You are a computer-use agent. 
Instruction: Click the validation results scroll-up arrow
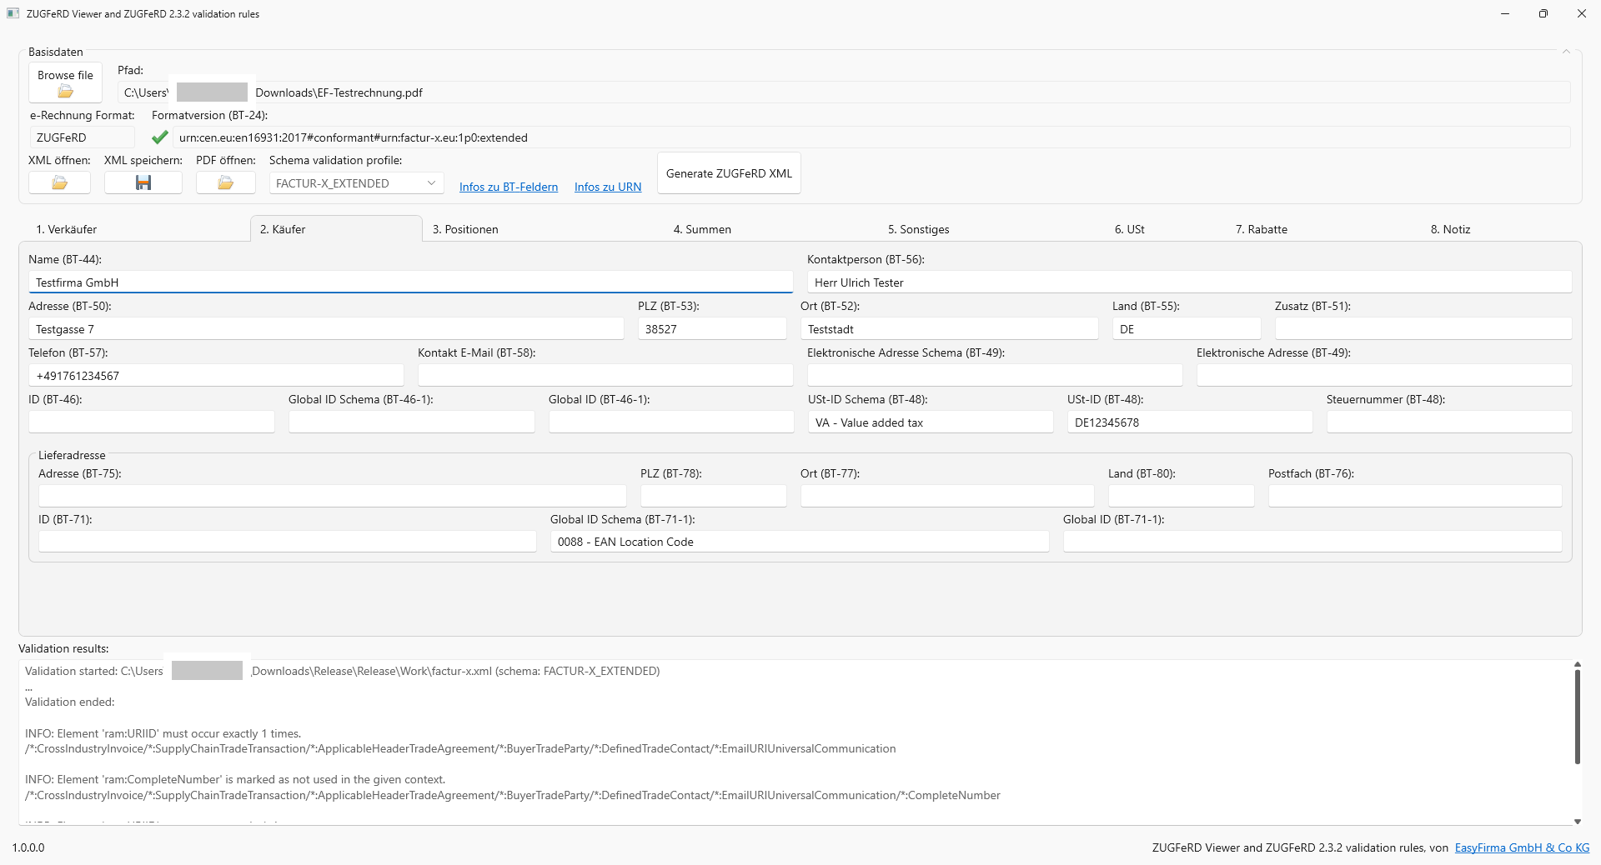(1577, 665)
